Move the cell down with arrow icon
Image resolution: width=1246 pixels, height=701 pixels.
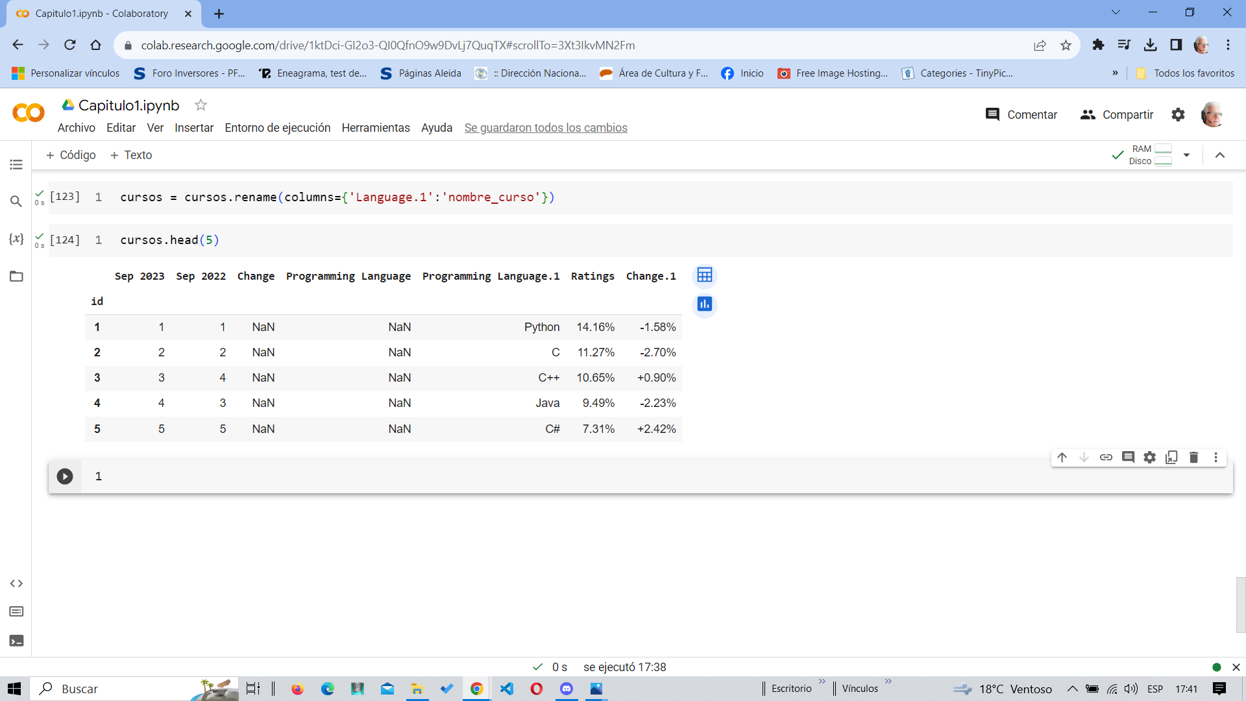coord(1084,458)
